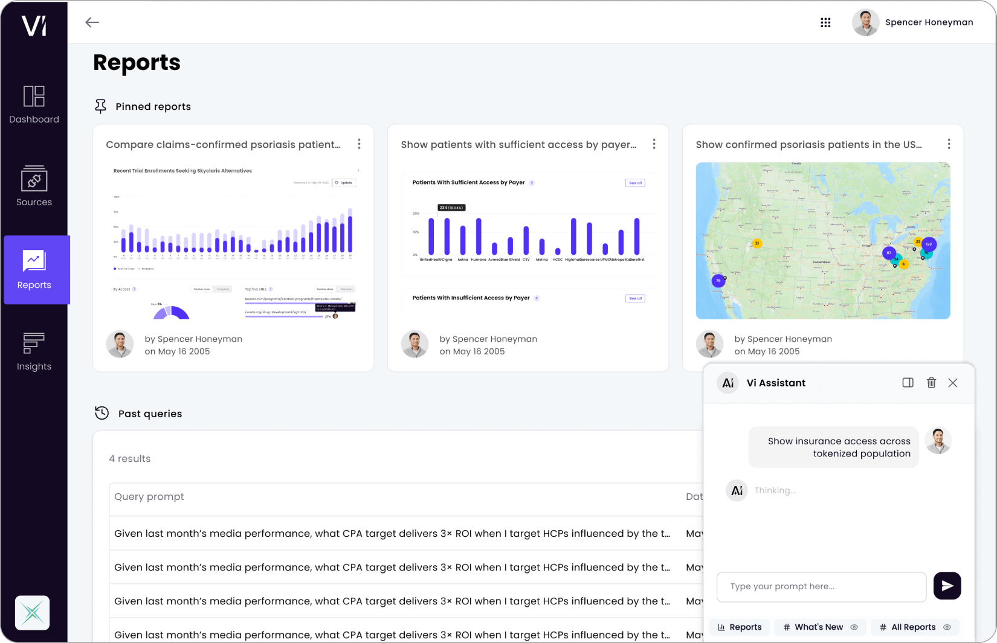
Task: Open the apps grid menu icon
Action: 825,22
